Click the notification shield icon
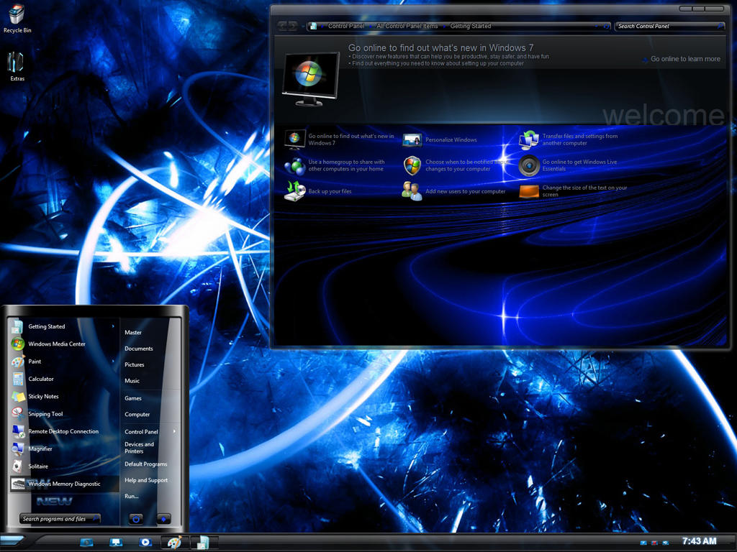737x552 pixels. 412,166
